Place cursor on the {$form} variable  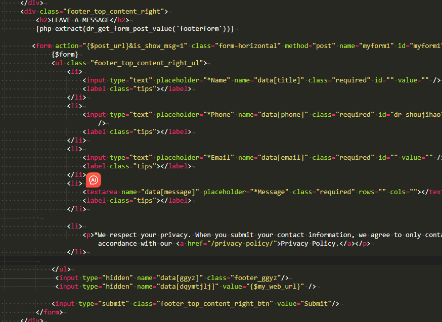click(65, 54)
